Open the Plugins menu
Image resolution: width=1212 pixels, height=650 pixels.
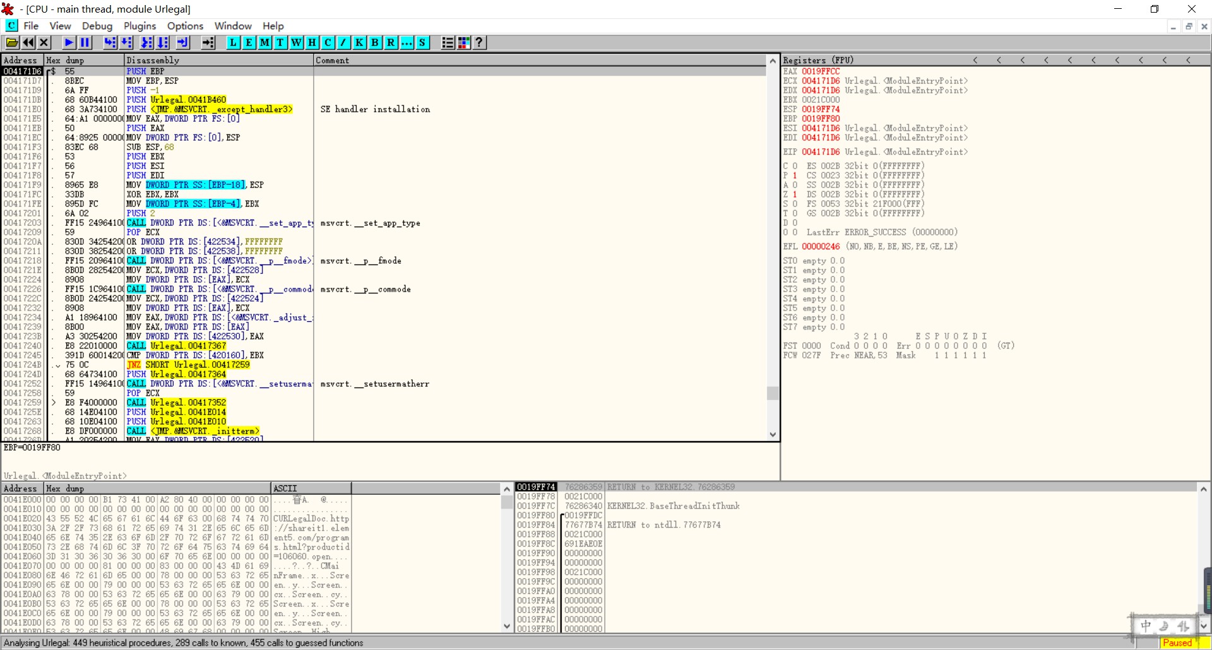140,26
